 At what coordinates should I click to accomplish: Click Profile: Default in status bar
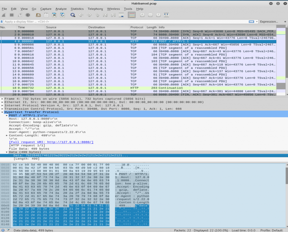point(271,230)
